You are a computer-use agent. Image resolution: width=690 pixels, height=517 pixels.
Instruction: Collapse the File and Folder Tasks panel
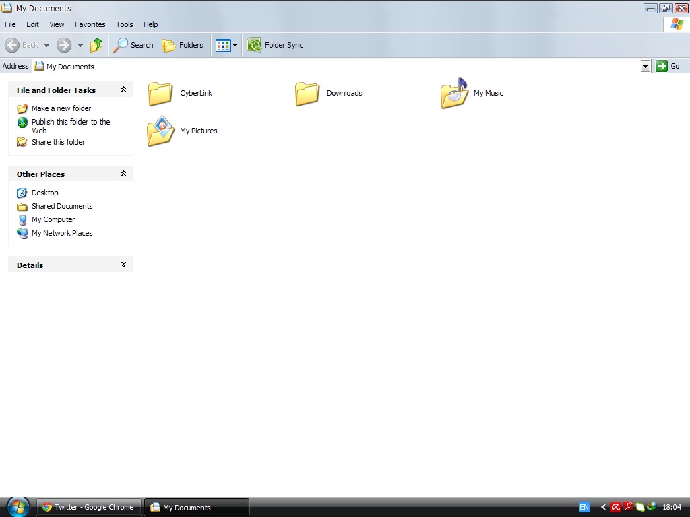(124, 90)
